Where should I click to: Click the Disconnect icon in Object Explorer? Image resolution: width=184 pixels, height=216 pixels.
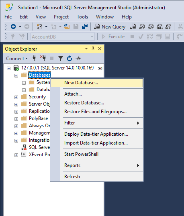43,58
